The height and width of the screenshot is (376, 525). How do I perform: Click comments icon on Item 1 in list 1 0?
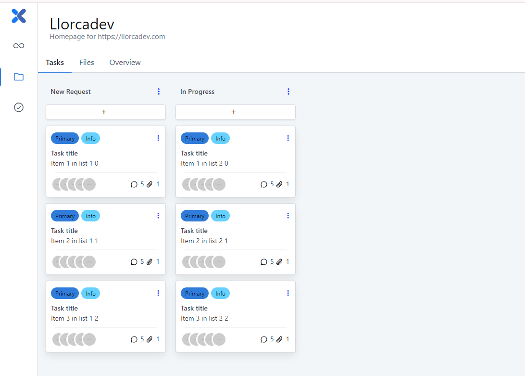[x=134, y=184]
